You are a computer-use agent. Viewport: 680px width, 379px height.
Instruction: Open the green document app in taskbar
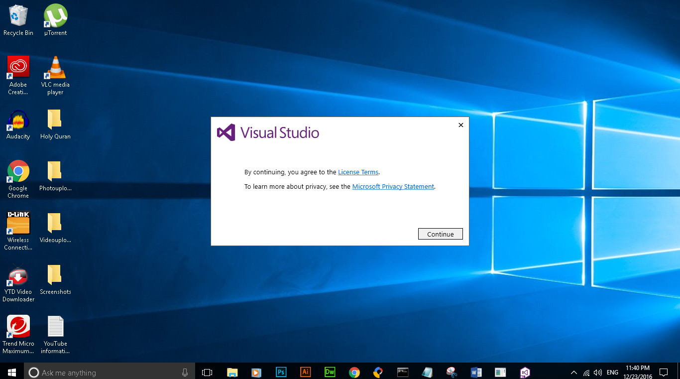pyautogui.click(x=500, y=372)
